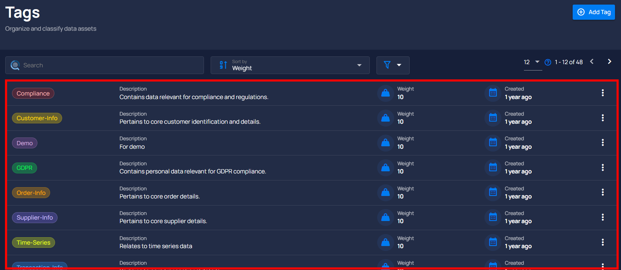Click 'Organize and classify data assets' subtitle

click(x=50, y=29)
